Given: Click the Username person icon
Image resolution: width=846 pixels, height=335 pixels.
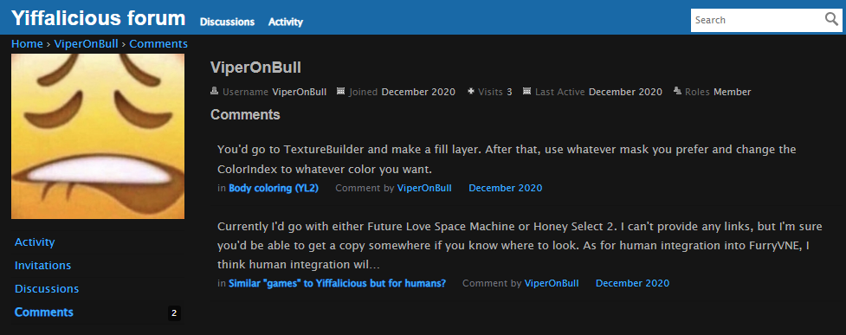Looking at the screenshot, I should coord(214,91).
